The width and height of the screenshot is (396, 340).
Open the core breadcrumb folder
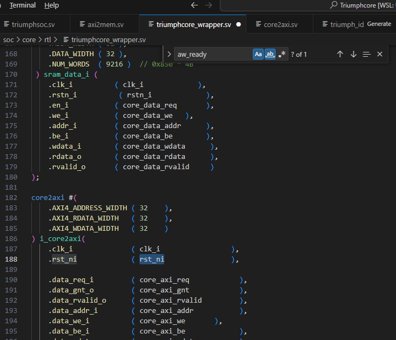pyautogui.click(x=29, y=40)
